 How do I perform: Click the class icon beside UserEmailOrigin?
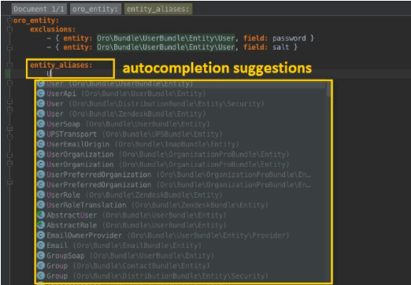click(x=41, y=144)
